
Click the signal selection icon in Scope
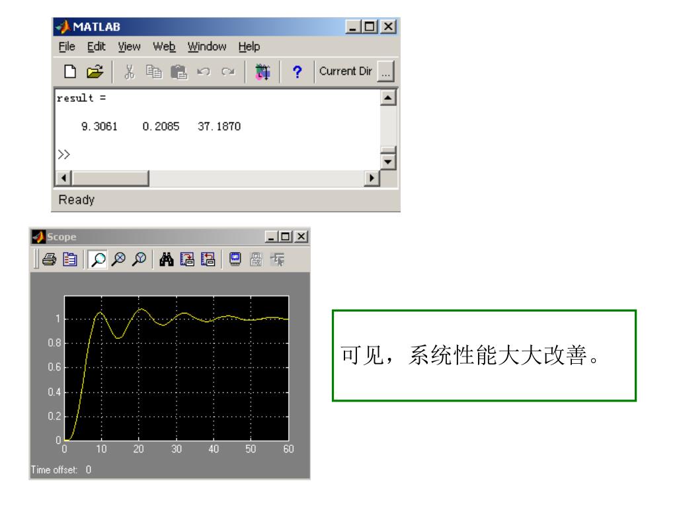[x=277, y=259]
